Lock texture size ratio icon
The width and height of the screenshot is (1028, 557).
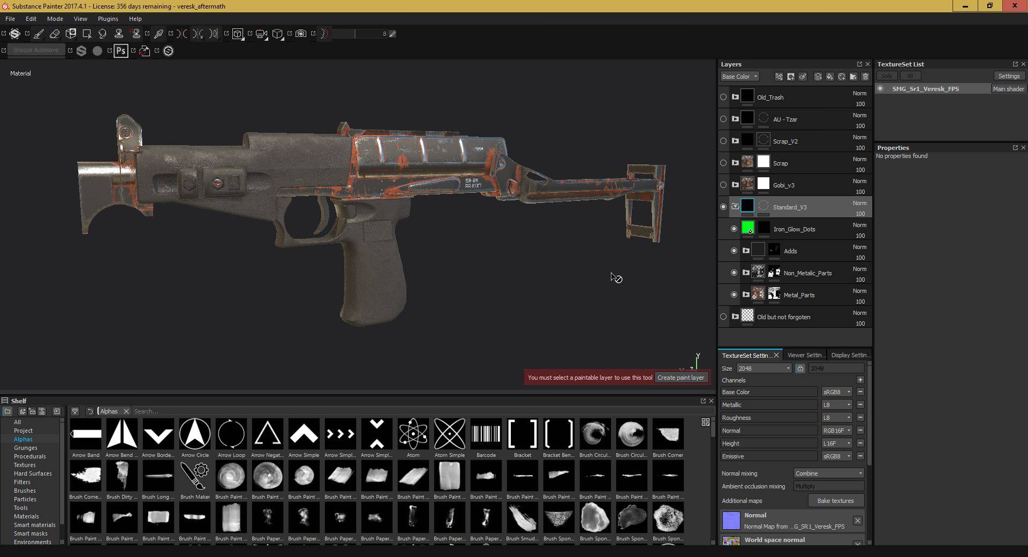click(800, 368)
